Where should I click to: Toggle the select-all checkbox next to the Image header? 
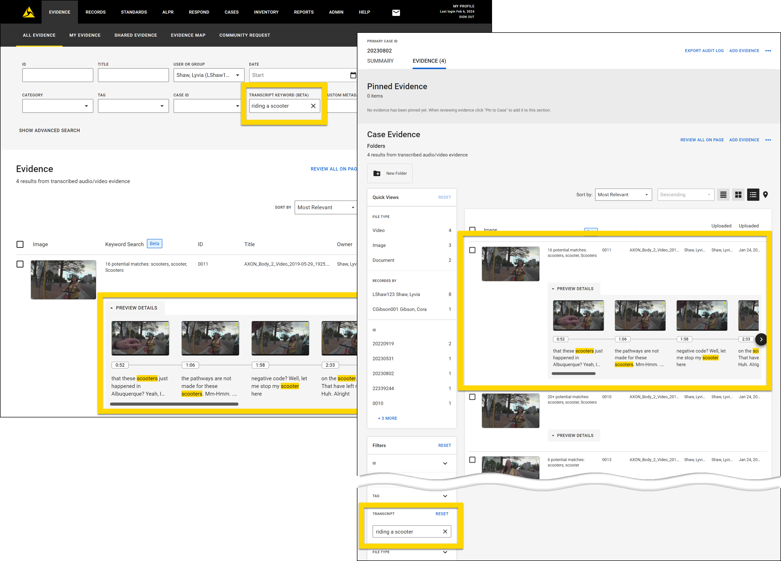pyautogui.click(x=20, y=245)
